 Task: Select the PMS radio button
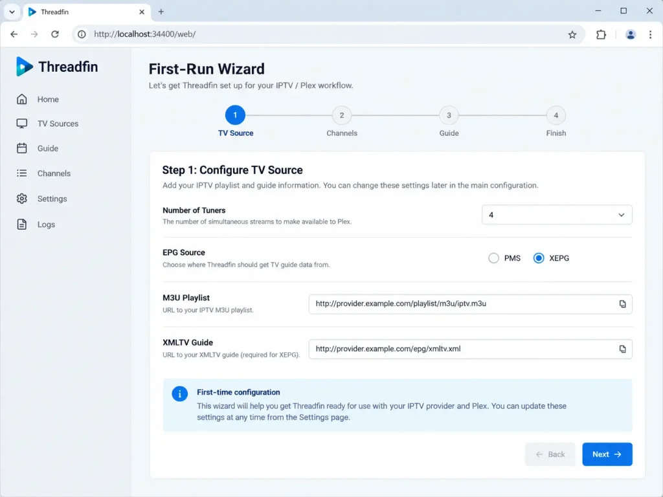click(x=493, y=258)
